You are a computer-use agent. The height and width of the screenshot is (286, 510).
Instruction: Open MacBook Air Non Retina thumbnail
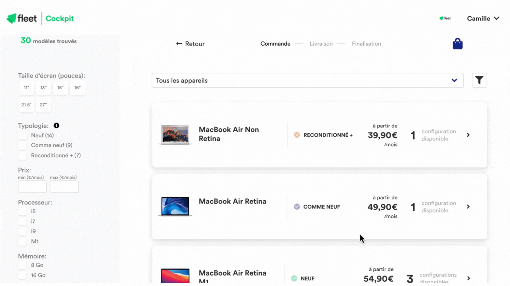pos(175,135)
